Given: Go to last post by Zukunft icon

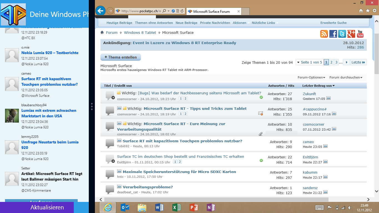Looking at the screenshot, I should pos(329,98).
